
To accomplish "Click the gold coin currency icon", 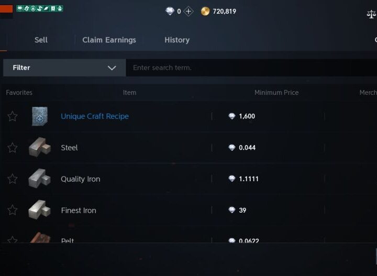I will coord(205,12).
